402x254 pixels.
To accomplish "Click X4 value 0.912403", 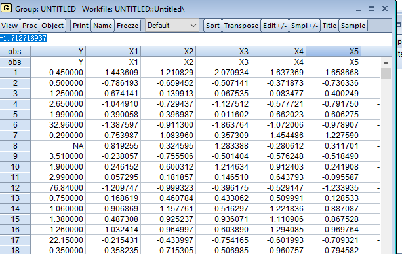I will coord(279,167).
